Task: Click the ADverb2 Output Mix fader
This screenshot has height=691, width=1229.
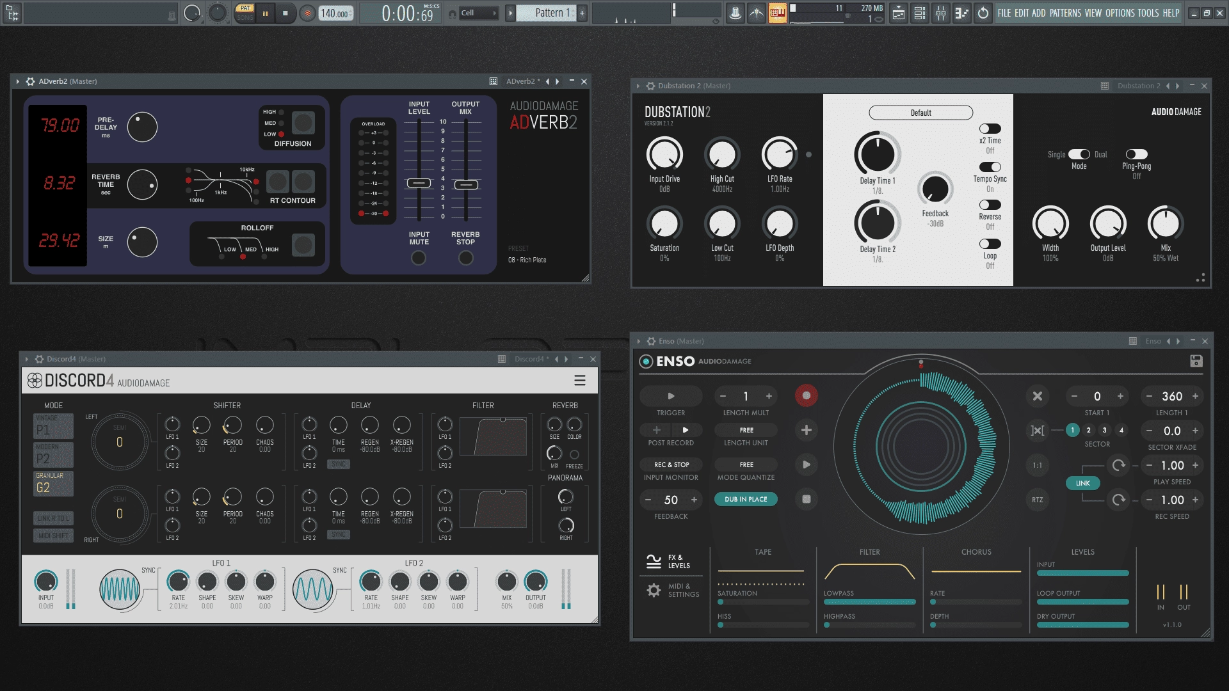Action: [x=466, y=185]
